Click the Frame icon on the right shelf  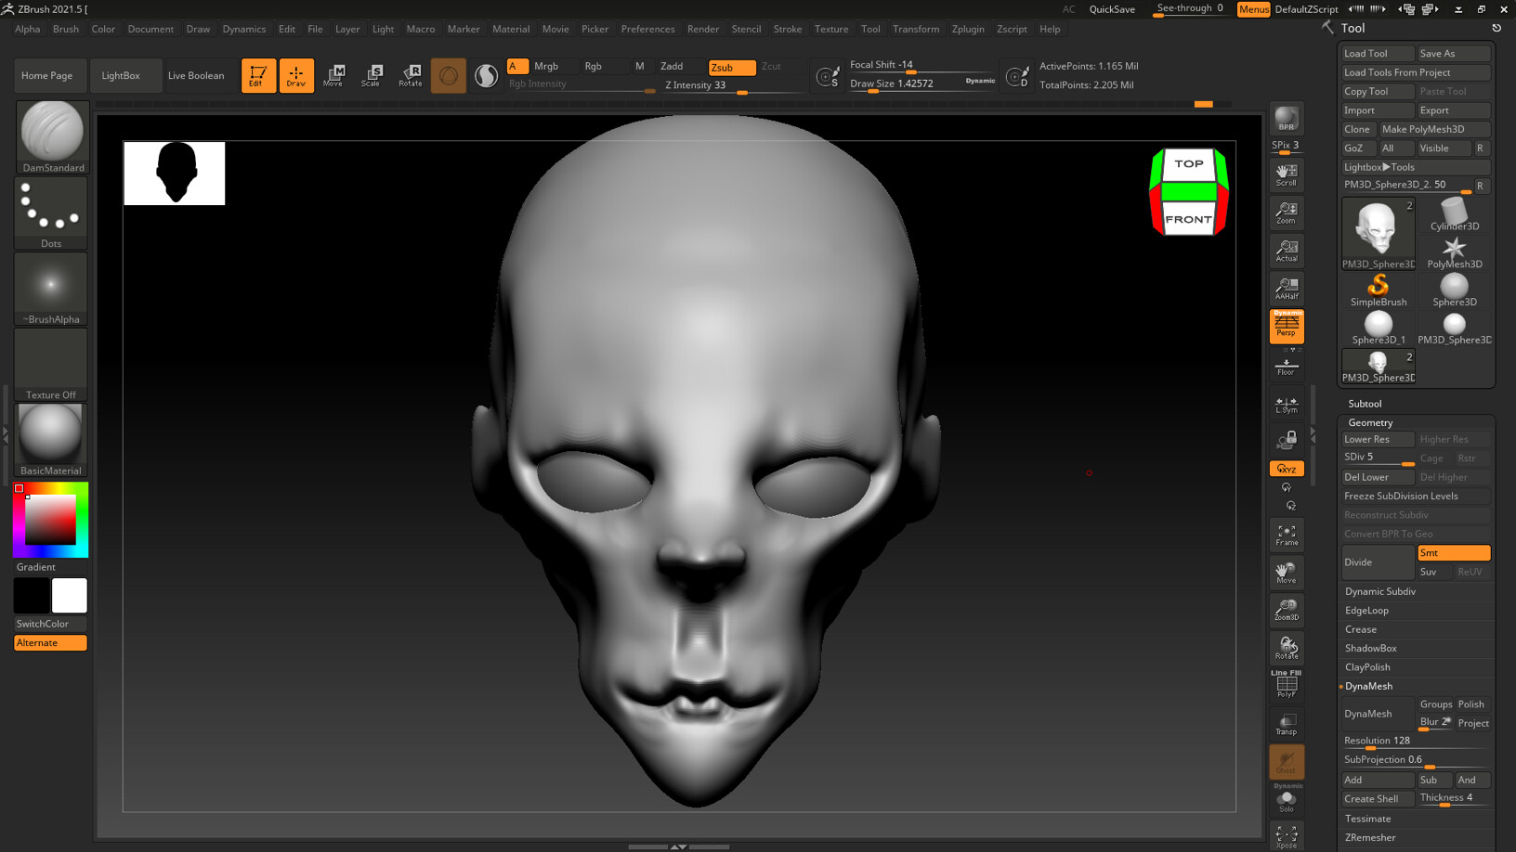tap(1287, 534)
